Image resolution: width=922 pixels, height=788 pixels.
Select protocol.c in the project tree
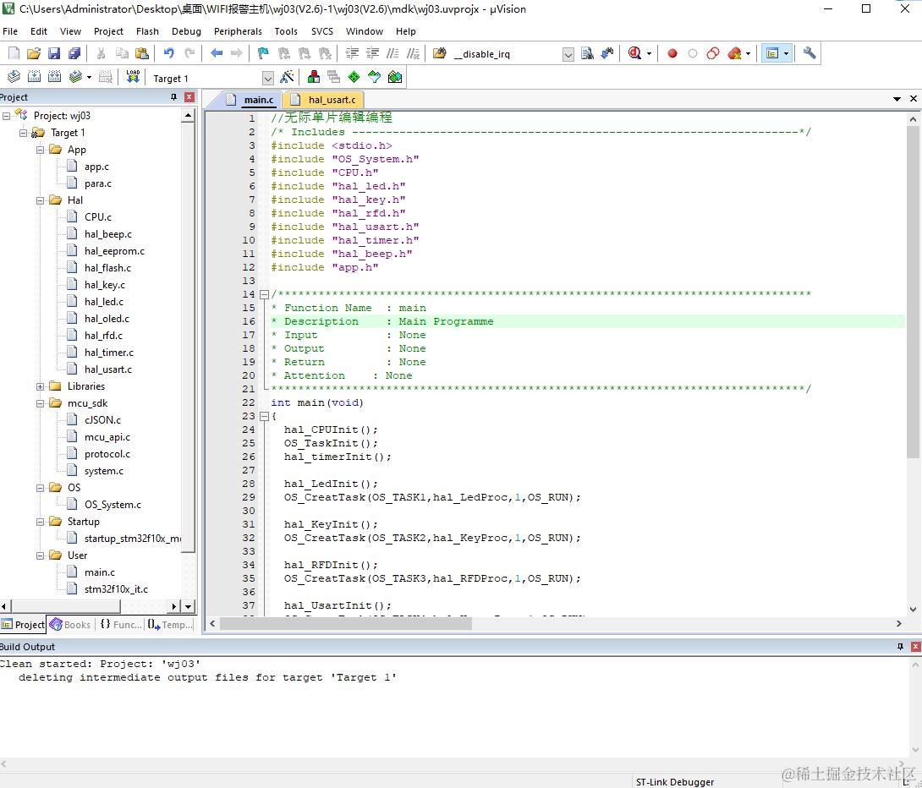click(x=107, y=454)
